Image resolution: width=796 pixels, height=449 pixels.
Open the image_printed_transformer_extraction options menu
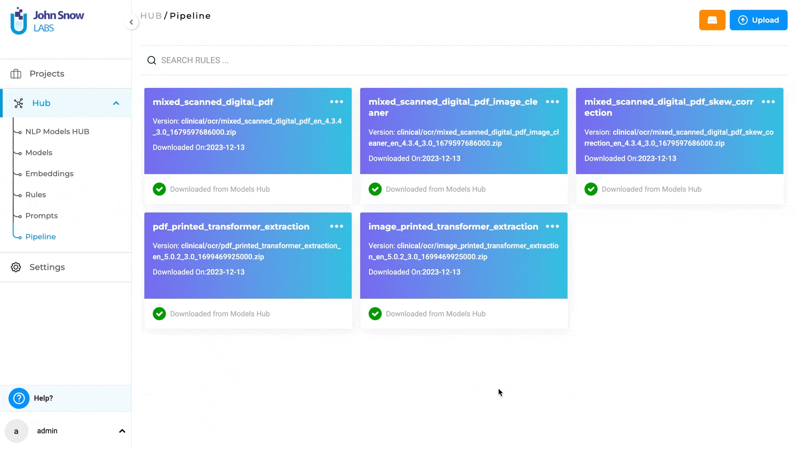pyautogui.click(x=553, y=226)
